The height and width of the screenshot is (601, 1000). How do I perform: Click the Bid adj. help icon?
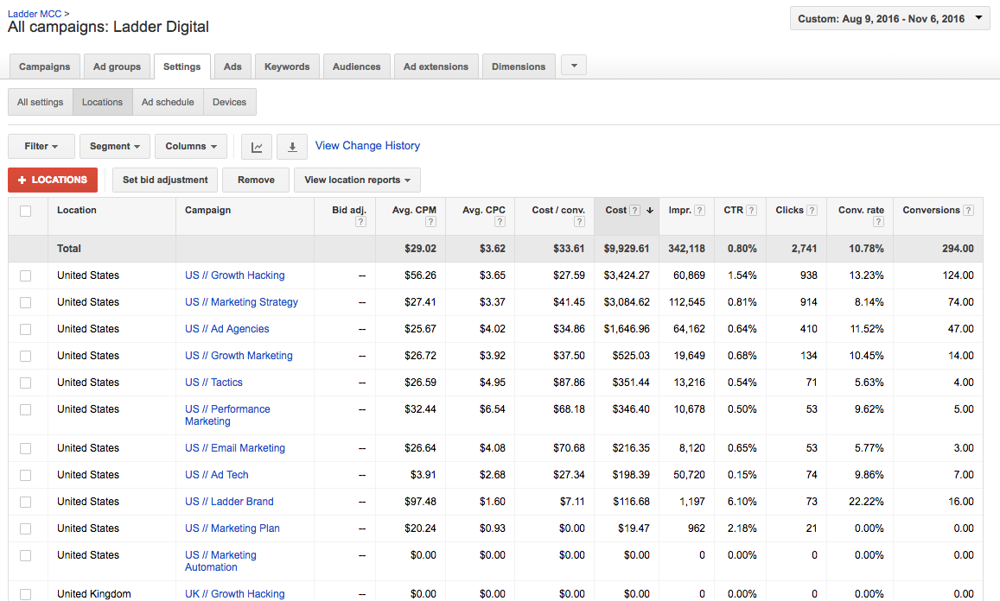point(360,220)
